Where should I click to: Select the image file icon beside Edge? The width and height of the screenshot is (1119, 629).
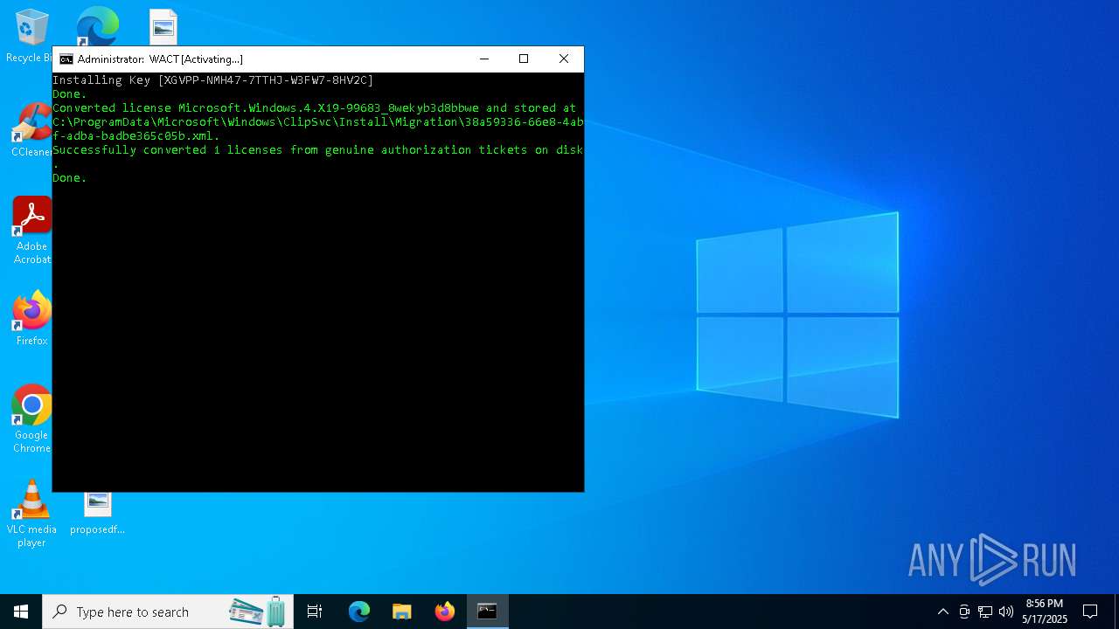coord(163,27)
